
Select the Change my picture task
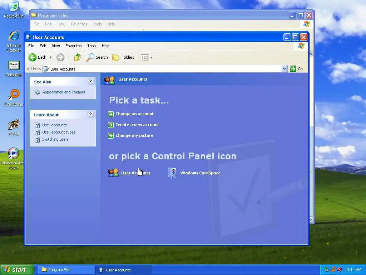tap(134, 135)
